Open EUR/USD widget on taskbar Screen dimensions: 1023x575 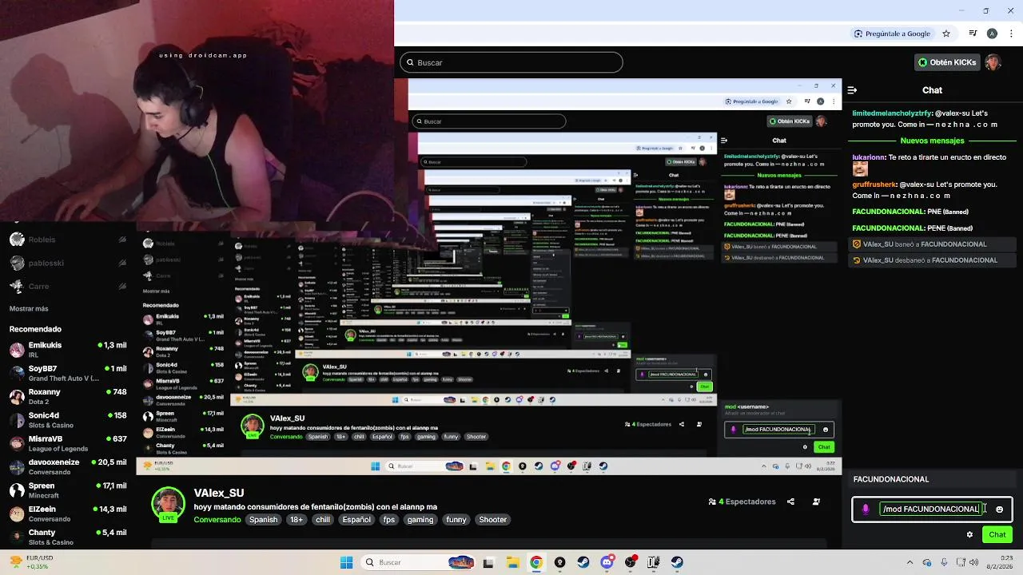pyautogui.click(x=32, y=562)
